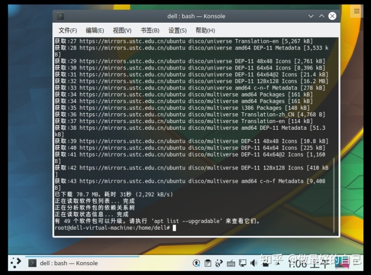Click the digital clock showing 1:06
This screenshot has width=371, height=275.
(309, 263)
